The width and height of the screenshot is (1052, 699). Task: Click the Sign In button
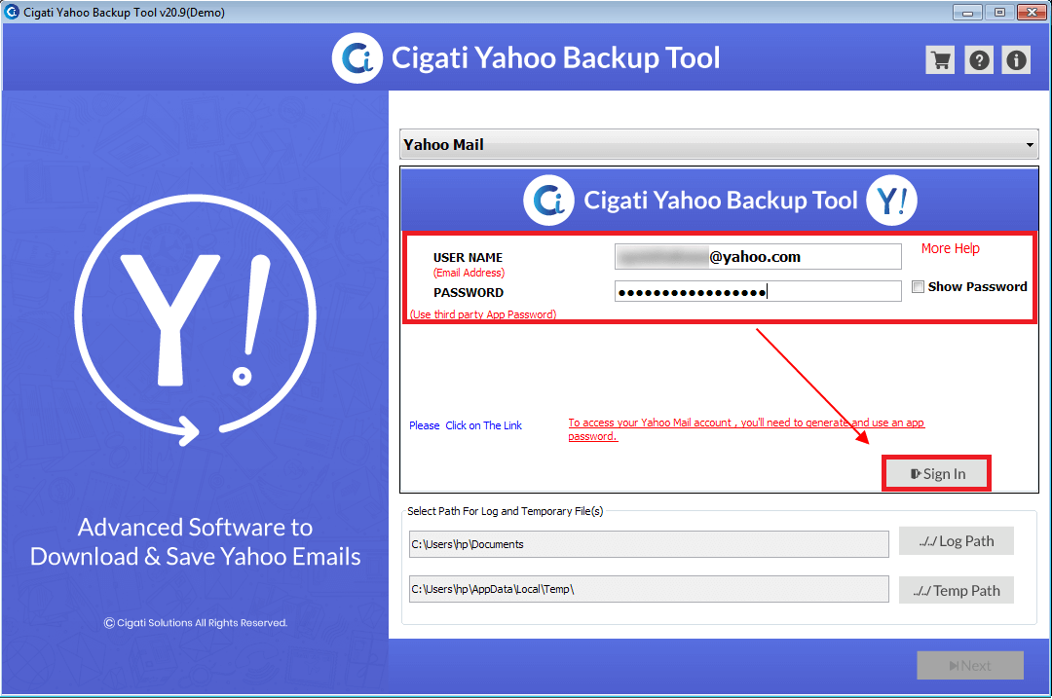[937, 473]
